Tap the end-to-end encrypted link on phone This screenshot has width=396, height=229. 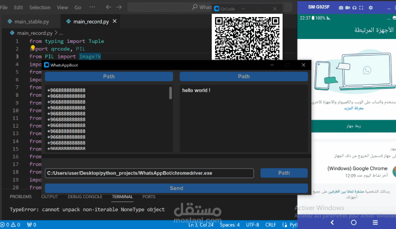pos(346,192)
